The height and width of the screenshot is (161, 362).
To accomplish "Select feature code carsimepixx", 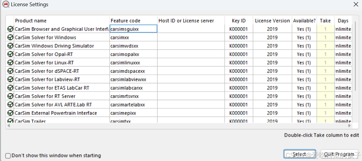I will tap(123, 113).
